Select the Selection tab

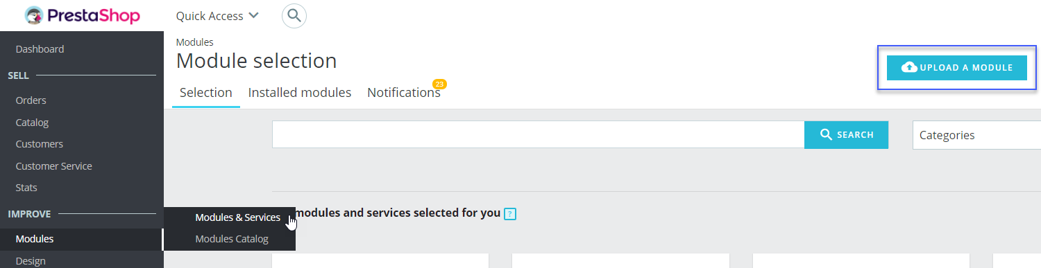(206, 93)
